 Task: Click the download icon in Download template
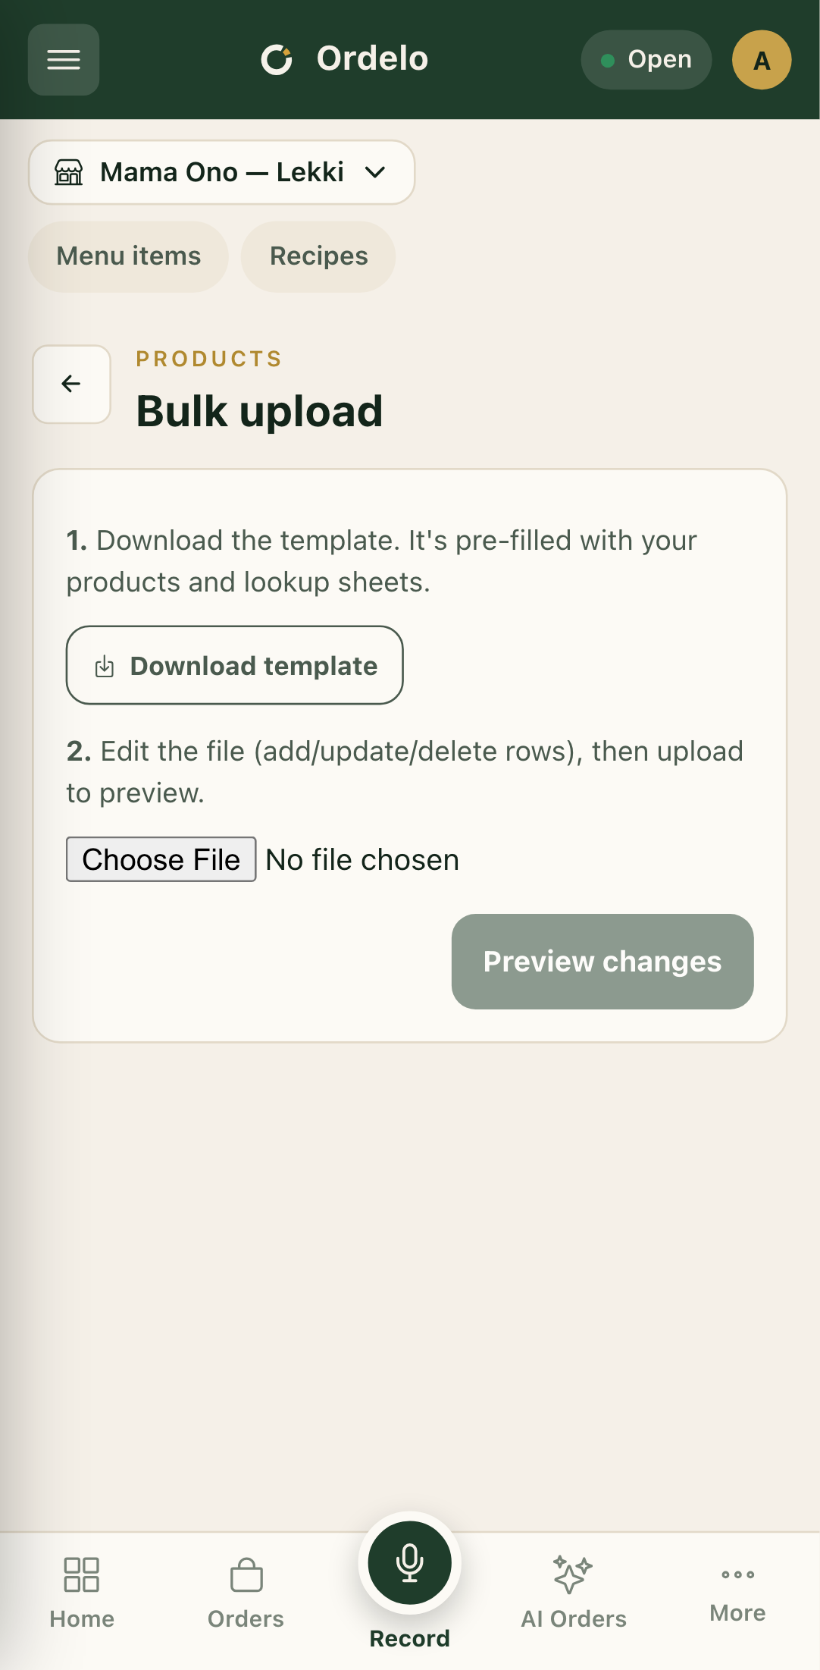pos(105,666)
